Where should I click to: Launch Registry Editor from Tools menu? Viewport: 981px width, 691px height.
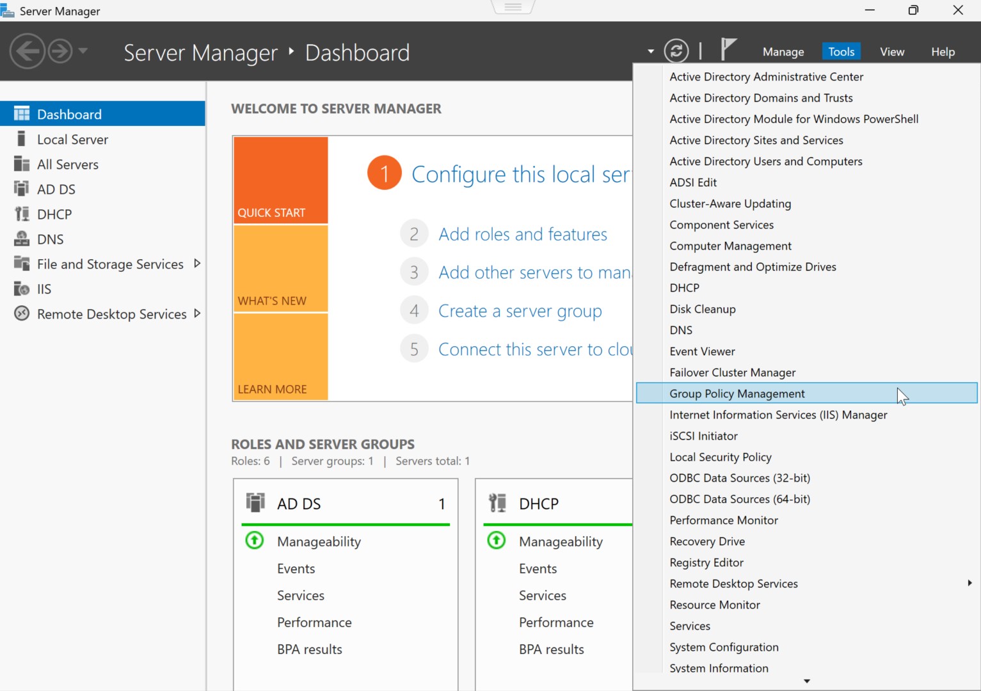coord(807,562)
